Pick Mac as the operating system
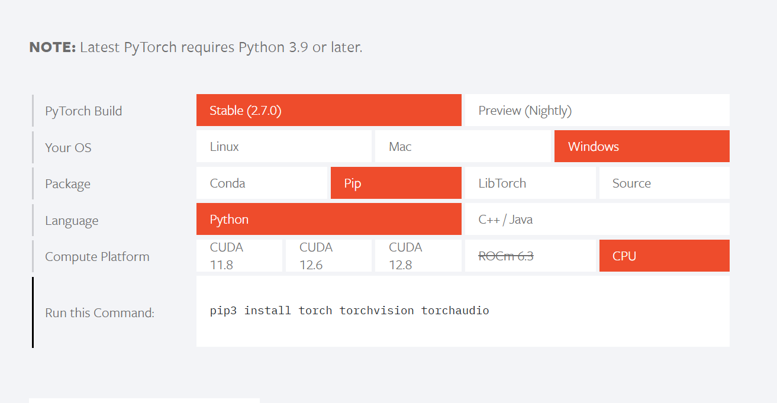Screen dimensions: 777x403 pos(463,146)
